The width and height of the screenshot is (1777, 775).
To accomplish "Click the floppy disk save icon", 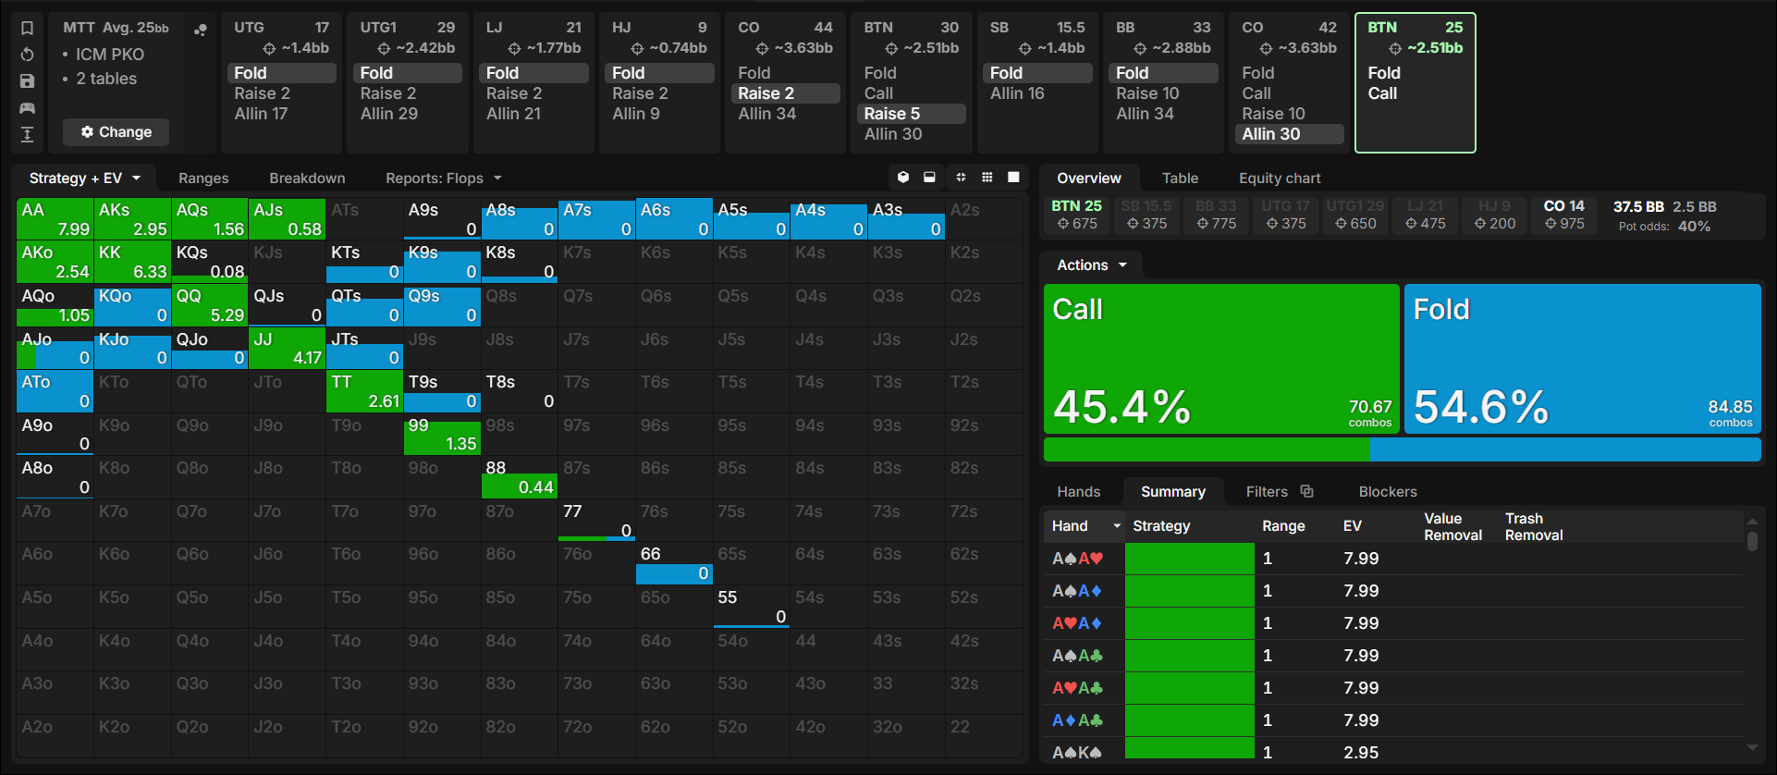I will pyautogui.click(x=27, y=81).
